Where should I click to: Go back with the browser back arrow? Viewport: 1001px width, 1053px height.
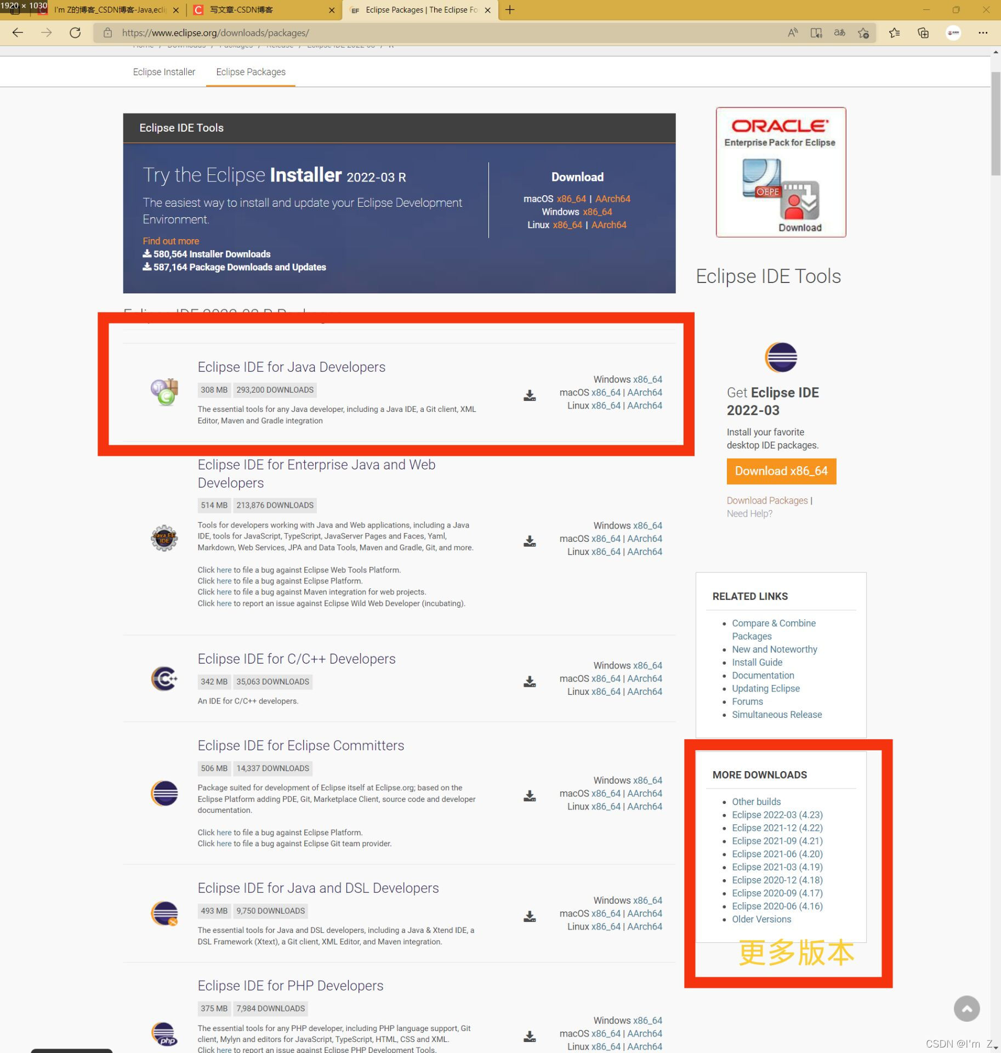click(18, 33)
